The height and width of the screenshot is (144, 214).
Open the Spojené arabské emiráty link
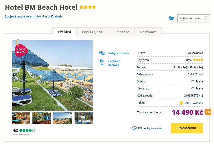click(x=23, y=16)
